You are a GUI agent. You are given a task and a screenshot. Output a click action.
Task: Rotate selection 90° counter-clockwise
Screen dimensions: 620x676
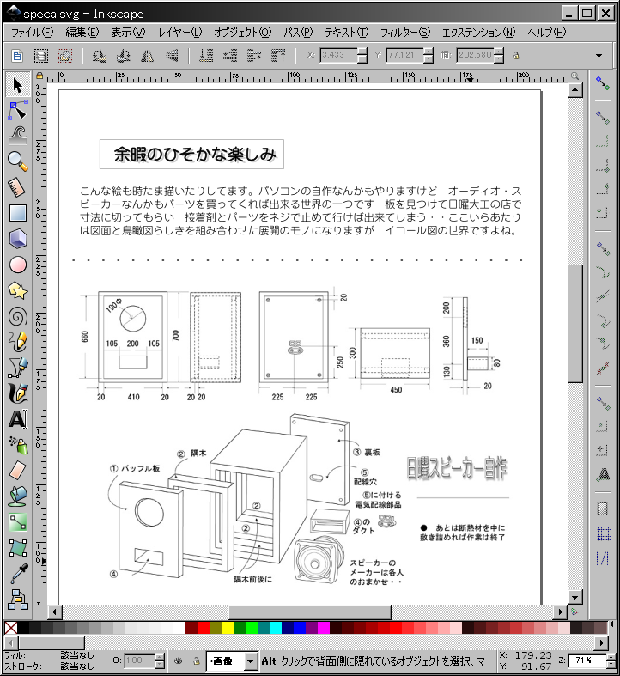click(x=99, y=56)
